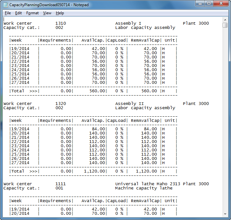Close the Notepad window
Image resolution: width=231 pixels, height=220 pixels.
click(221, 4)
